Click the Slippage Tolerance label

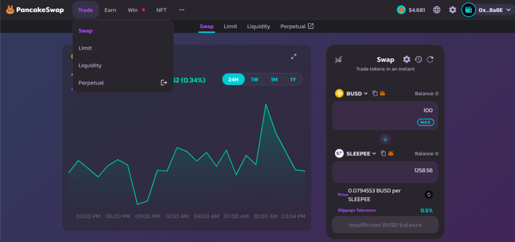tap(357, 210)
